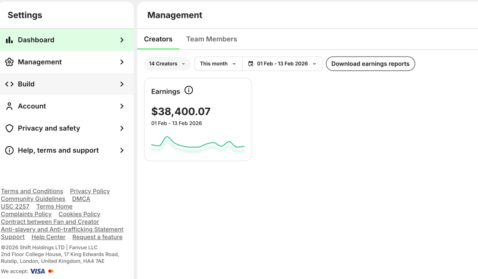Image resolution: width=478 pixels, height=279 pixels.
Task: Click the Build code brackets icon
Action: click(9, 84)
